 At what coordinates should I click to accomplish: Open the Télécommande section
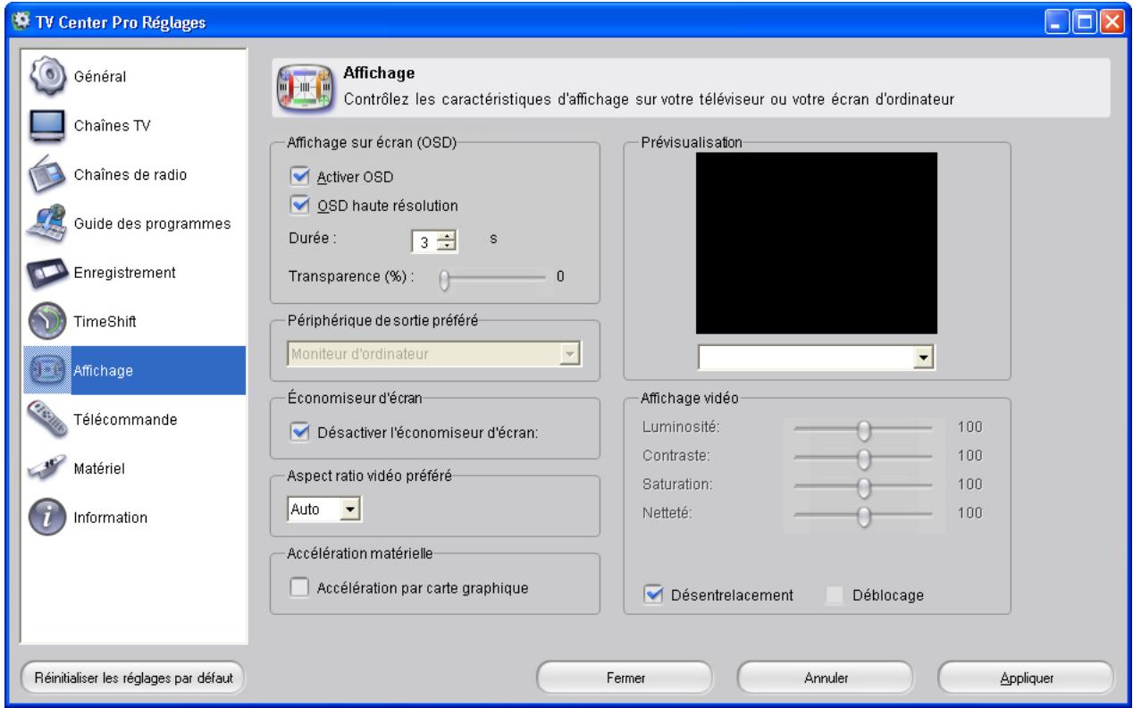(x=132, y=419)
